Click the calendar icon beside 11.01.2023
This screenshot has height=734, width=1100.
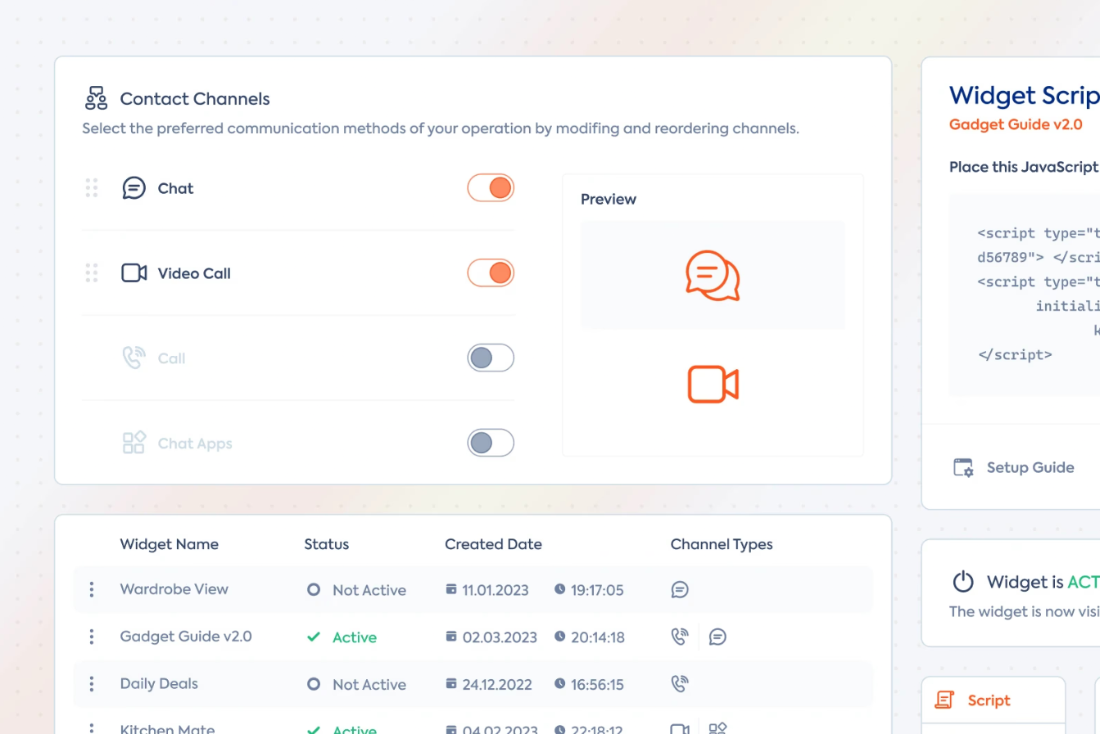[451, 589]
